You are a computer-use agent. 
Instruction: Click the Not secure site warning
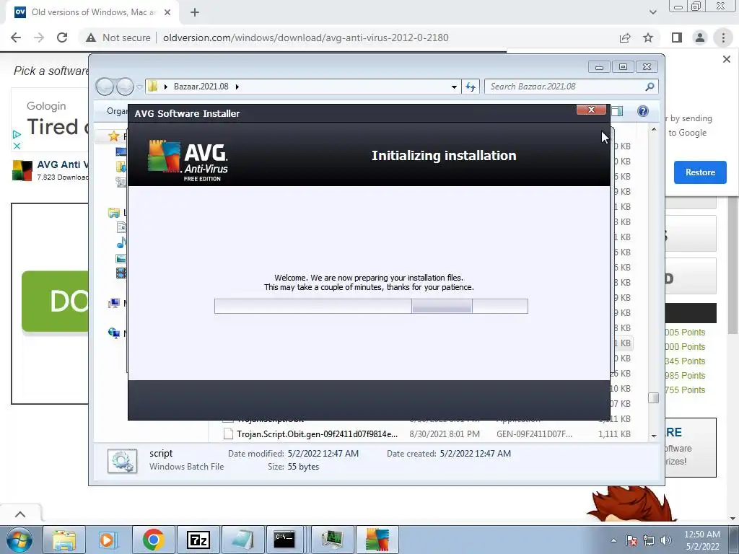click(x=118, y=38)
